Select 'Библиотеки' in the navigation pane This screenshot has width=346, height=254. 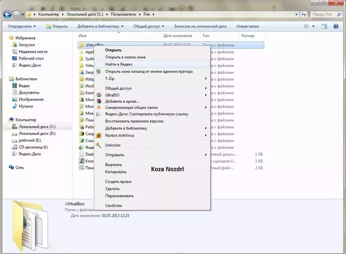coord(26,79)
